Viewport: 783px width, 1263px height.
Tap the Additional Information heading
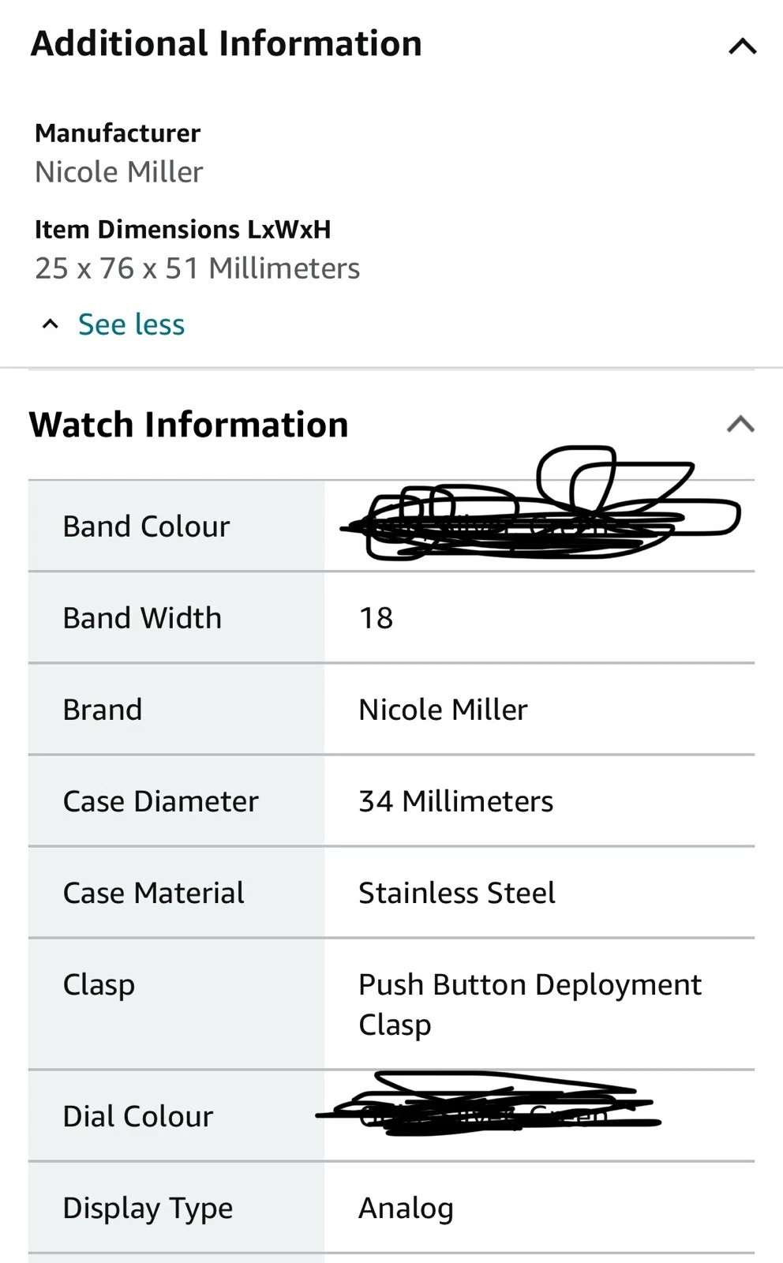point(226,43)
